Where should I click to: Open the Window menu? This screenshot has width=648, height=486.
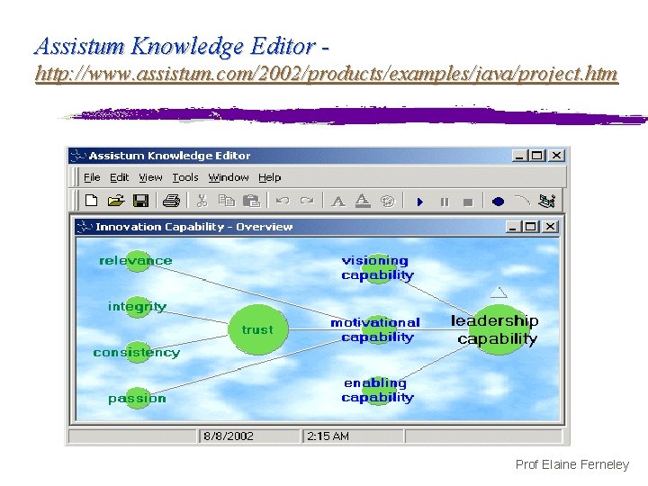[x=228, y=177]
